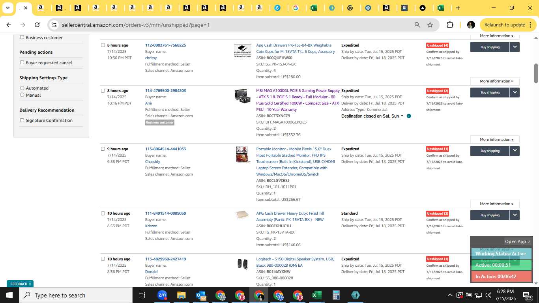The width and height of the screenshot is (539, 303).
Task: Open Buy shipping dropdown arrow for Kristen's order
Action: click(x=515, y=215)
